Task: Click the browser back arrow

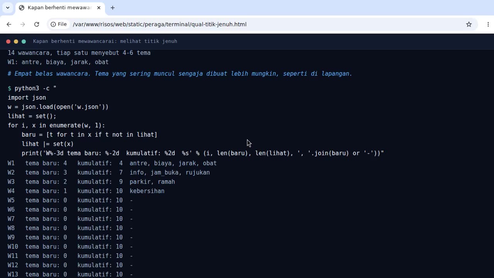Action: (9, 24)
